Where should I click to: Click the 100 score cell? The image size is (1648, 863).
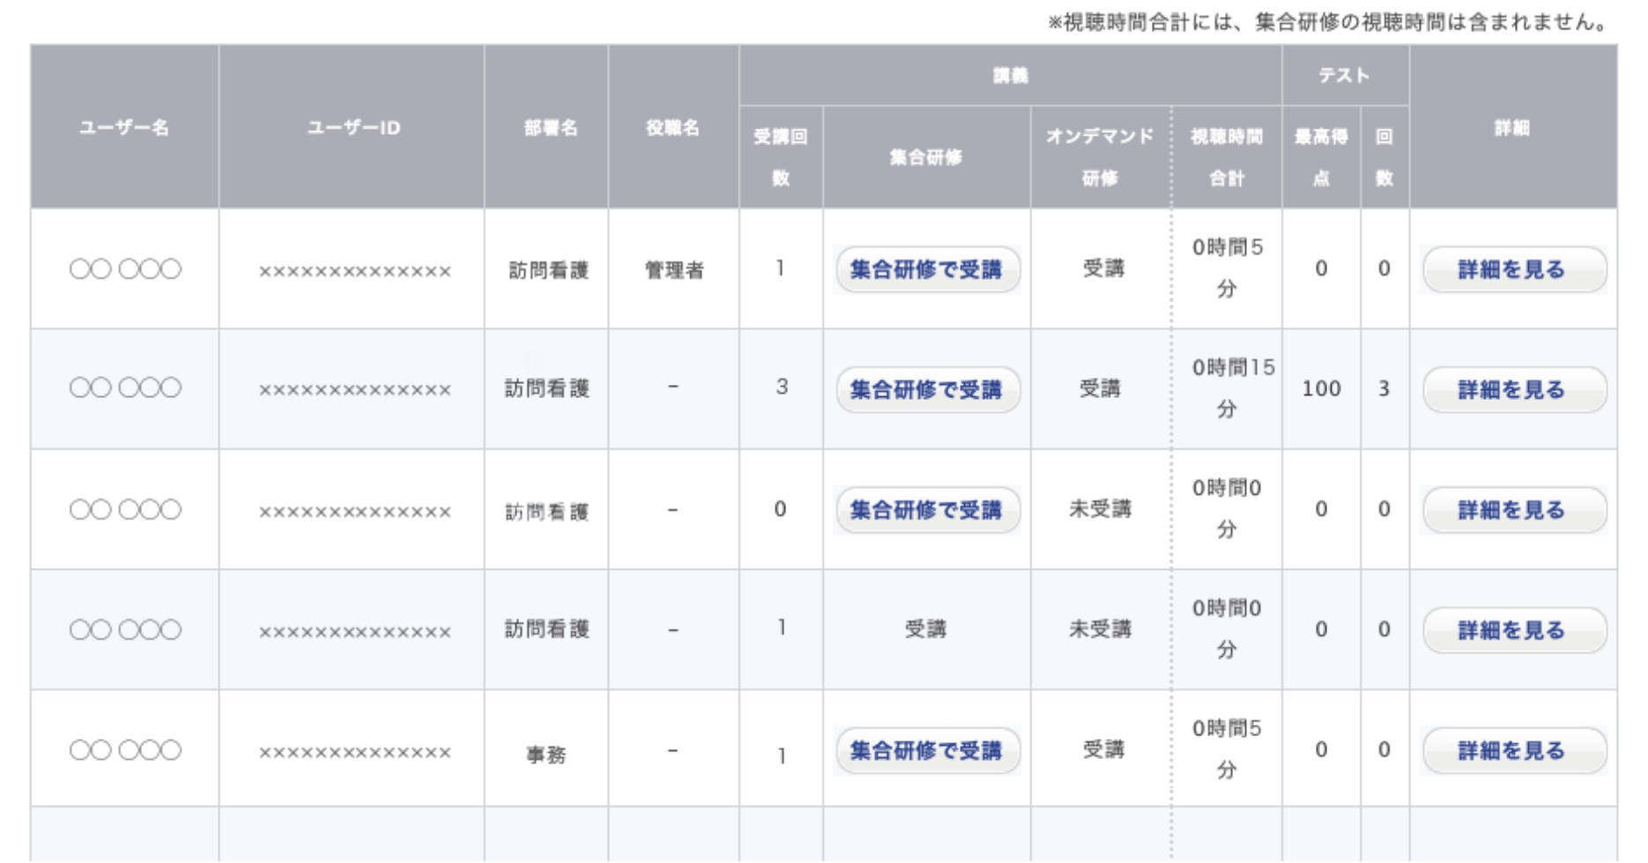click(1321, 388)
